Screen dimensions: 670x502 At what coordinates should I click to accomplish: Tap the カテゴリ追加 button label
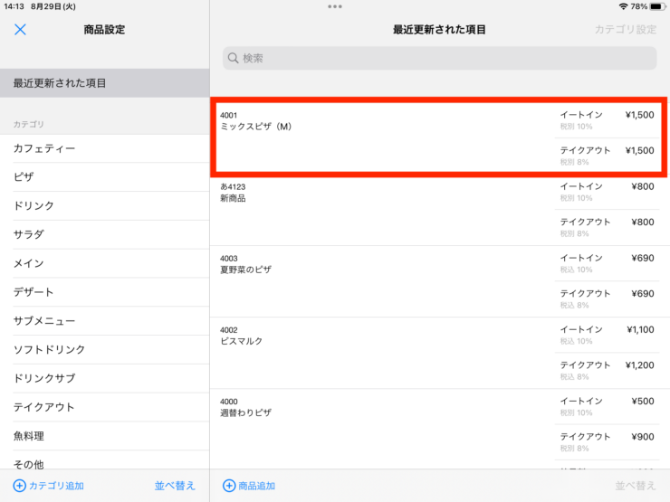[x=56, y=486]
